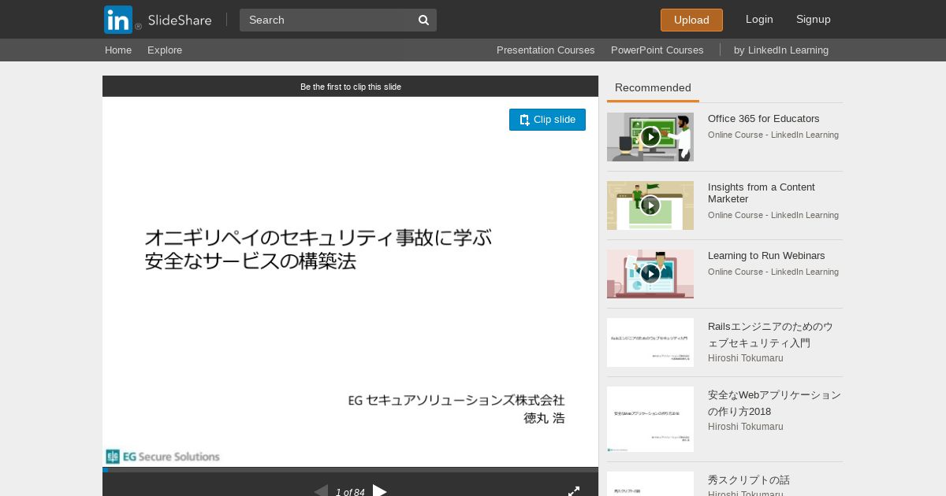Open Explore in navigation bar
946x496 pixels.
[165, 50]
